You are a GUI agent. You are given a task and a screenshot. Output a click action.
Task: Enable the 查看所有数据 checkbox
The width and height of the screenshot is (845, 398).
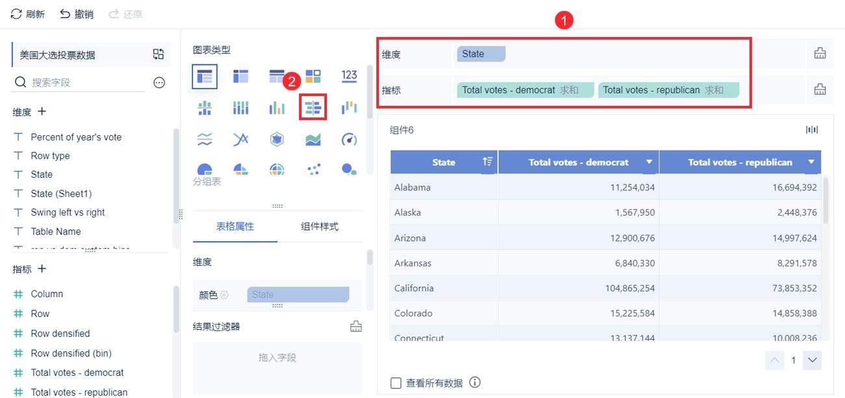pyautogui.click(x=396, y=383)
